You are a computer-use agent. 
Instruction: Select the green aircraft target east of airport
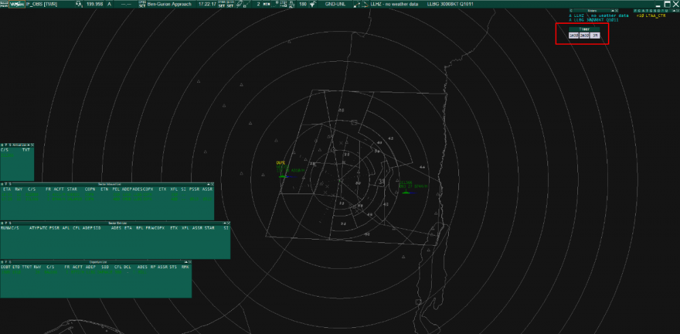click(407, 192)
